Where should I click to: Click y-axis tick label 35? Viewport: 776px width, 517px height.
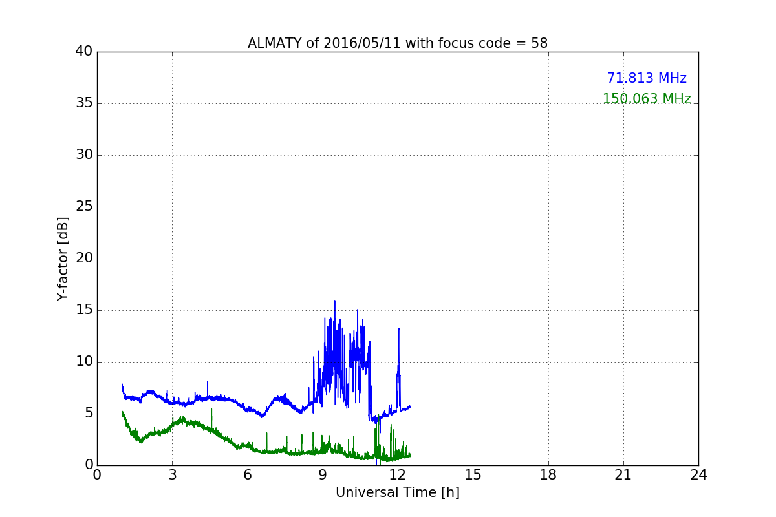tap(83, 103)
